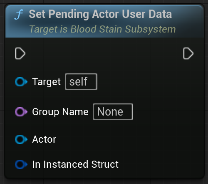The height and width of the screenshot is (184, 208).
Task: Click the In Instanced Struct label text
Action: (75, 164)
